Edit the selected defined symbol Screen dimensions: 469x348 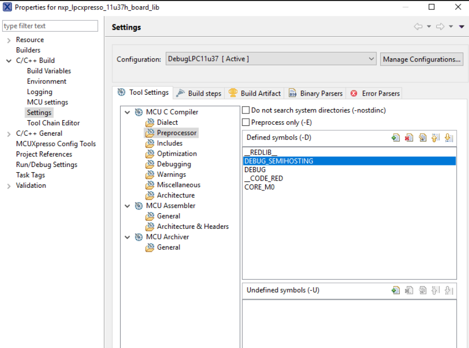pyautogui.click(x=423, y=138)
